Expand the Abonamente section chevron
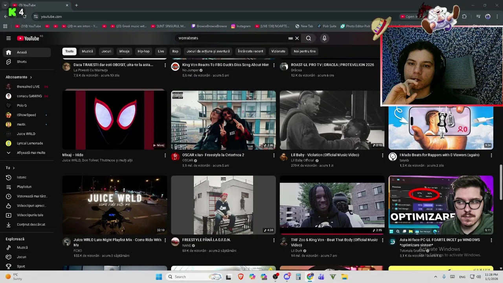The width and height of the screenshot is (503, 283). pos(31,77)
